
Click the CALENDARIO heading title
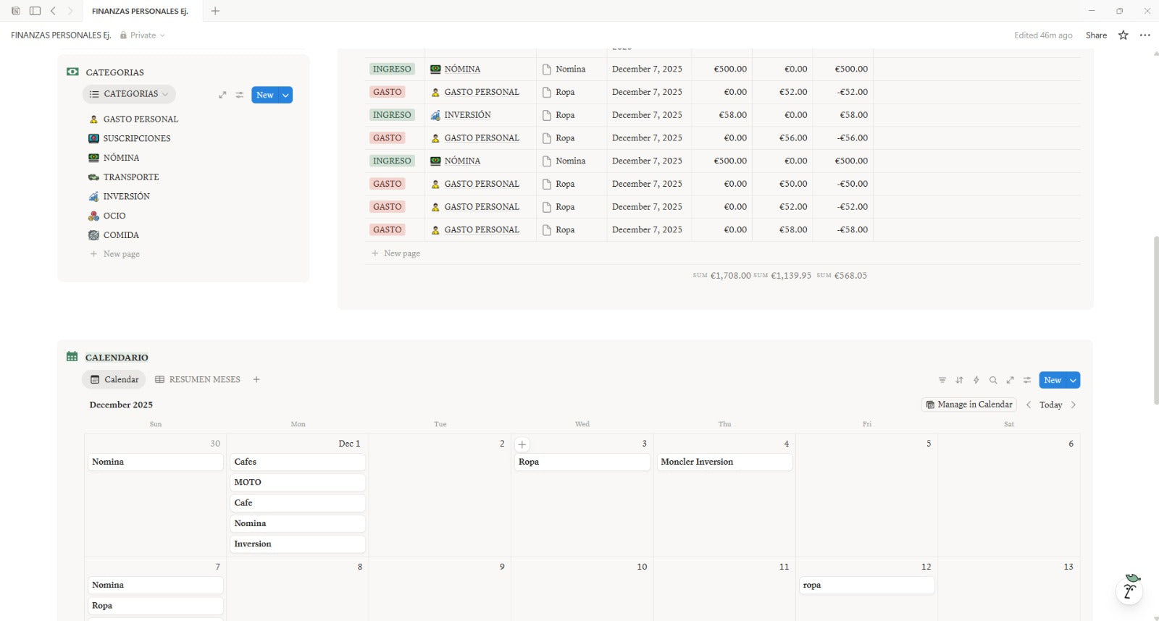point(117,358)
